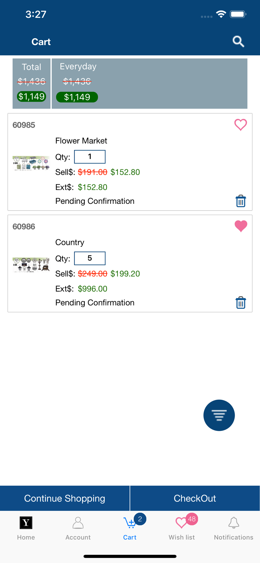The height and width of the screenshot is (563, 260).
Task: Unfavorite Country item filled heart
Action: tap(241, 226)
